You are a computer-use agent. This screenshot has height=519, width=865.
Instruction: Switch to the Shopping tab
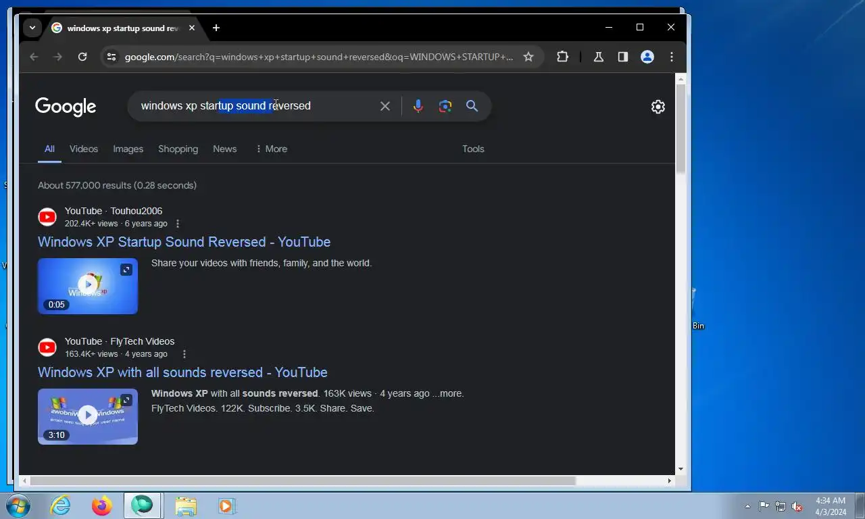pos(178,149)
